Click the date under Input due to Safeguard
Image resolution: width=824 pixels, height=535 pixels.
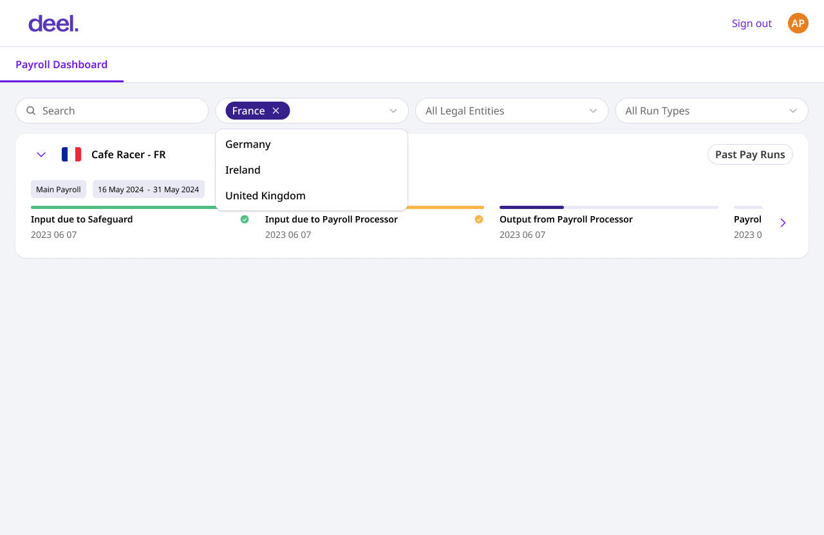pyautogui.click(x=53, y=235)
